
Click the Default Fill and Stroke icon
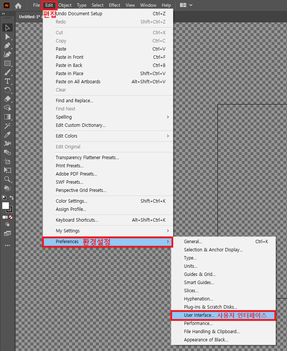[x=4, y=197]
